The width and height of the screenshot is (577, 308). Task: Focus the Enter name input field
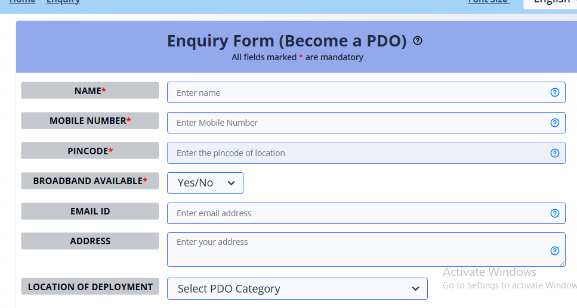pyautogui.click(x=366, y=92)
